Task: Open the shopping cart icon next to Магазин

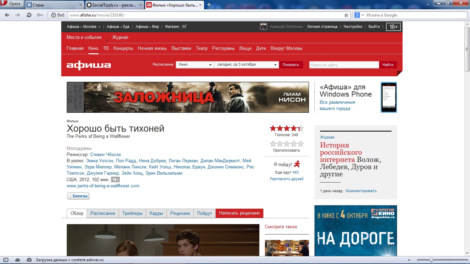Action: pos(184,26)
